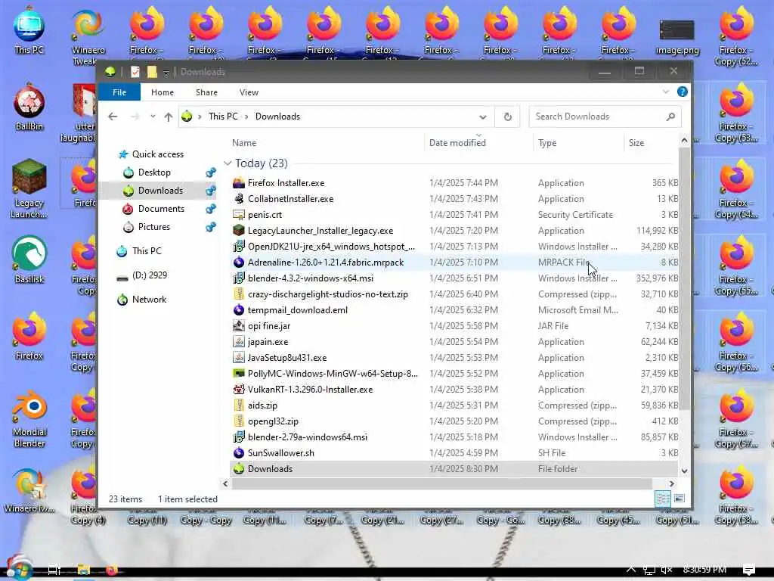Click the japain.exe Java icon
Viewport: 774px width, 581px height.
[x=239, y=341]
